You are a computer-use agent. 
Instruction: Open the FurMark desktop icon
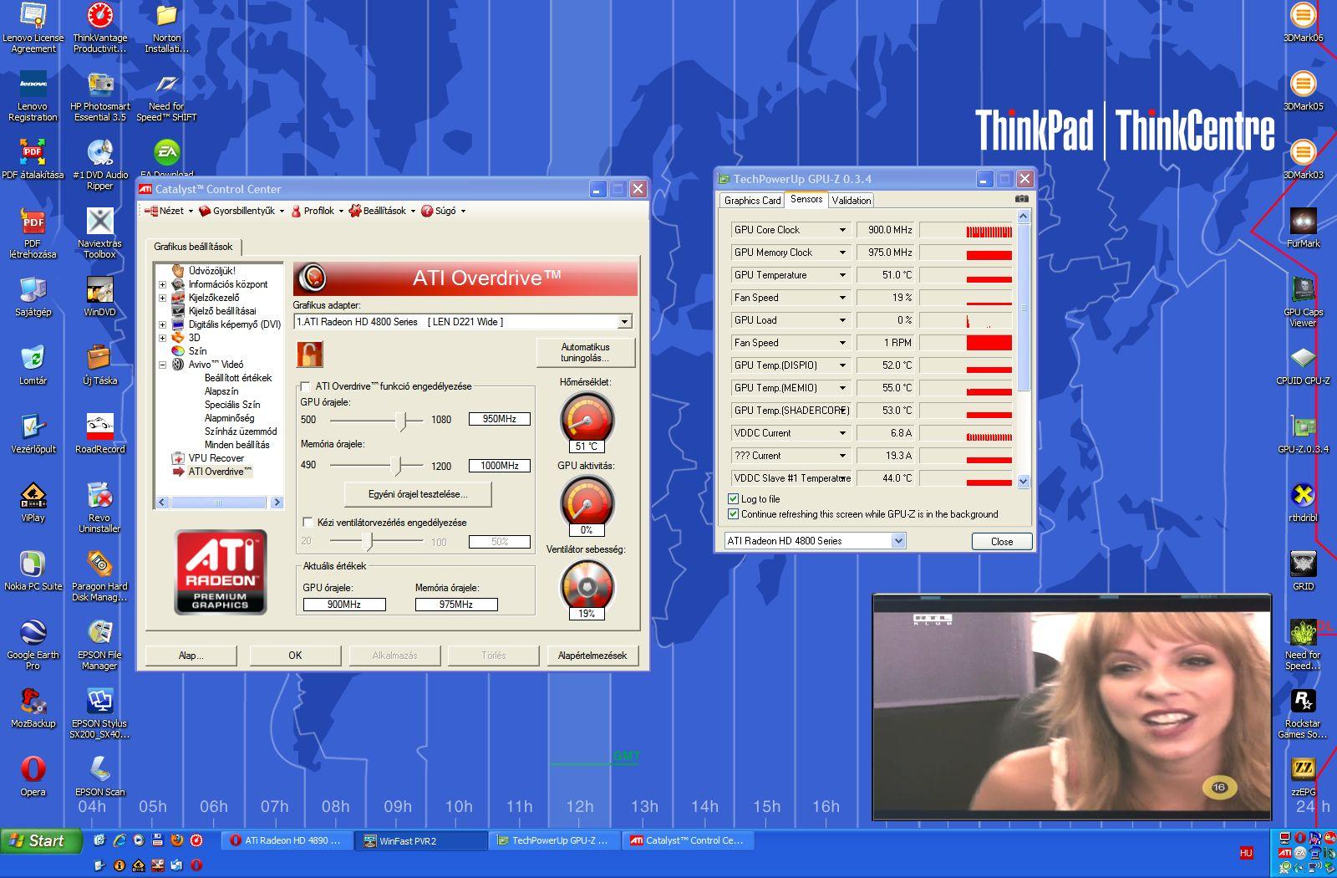(1303, 228)
